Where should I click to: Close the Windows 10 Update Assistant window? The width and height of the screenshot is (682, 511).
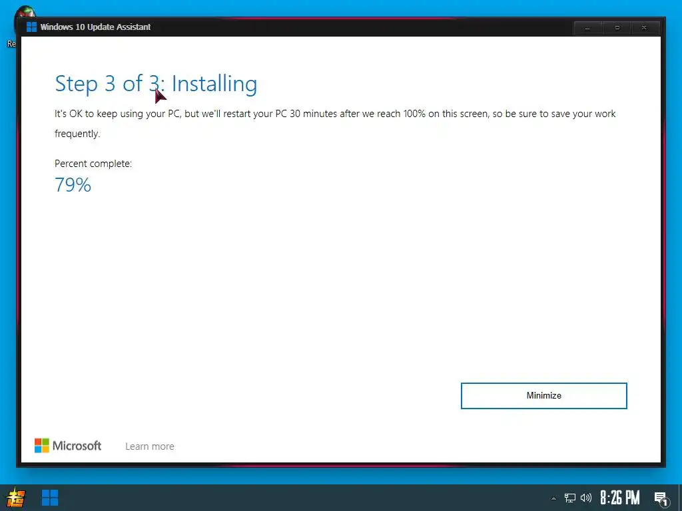pos(644,28)
